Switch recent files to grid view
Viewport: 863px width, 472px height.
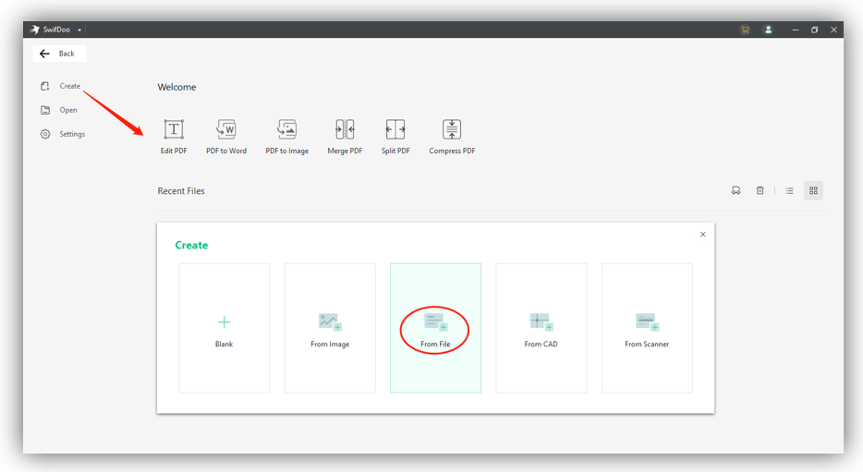813,191
